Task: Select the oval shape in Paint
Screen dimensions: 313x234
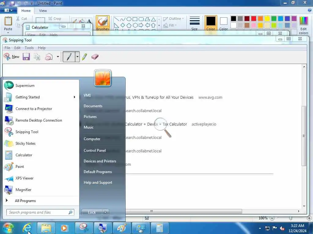Action: 129,19
